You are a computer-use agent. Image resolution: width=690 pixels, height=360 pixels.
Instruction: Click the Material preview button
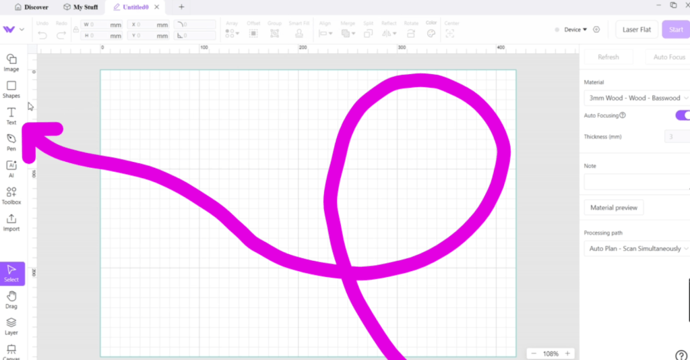point(613,208)
